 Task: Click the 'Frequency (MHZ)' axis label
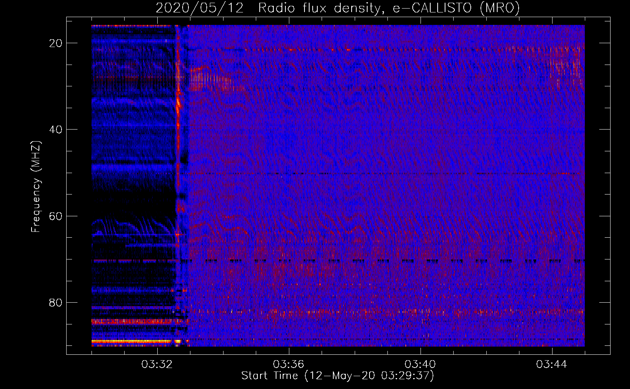point(36,187)
